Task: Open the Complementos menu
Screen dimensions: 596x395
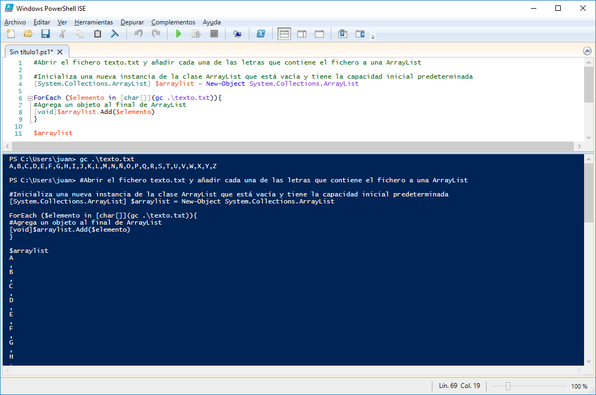Action: tap(173, 22)
